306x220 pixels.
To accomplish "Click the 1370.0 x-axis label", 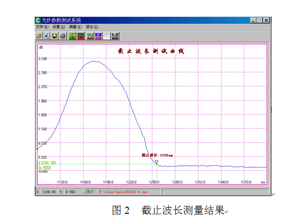I will (x=246, y=182).
